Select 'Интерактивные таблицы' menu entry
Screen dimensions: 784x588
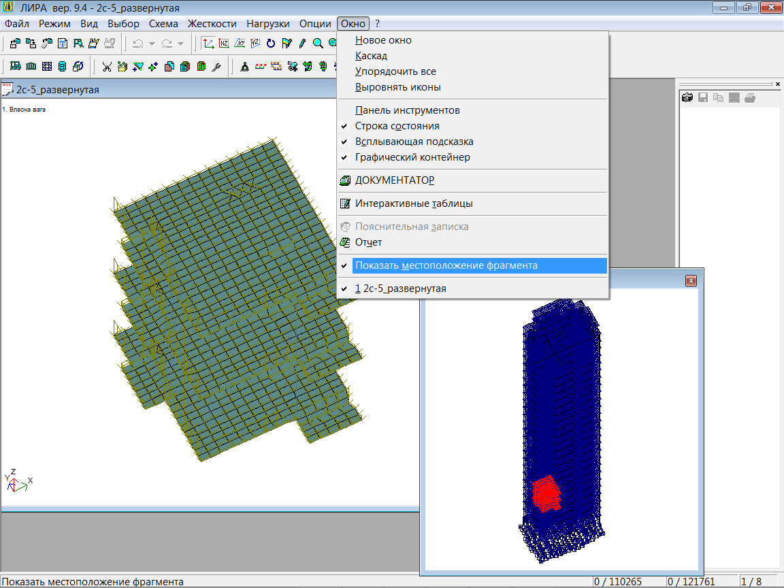click(x=414, y=203)
